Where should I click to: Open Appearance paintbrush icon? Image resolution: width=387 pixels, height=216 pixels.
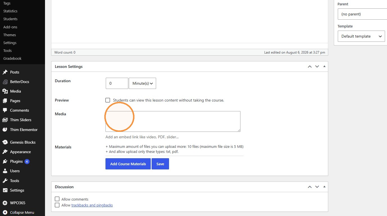5,152
